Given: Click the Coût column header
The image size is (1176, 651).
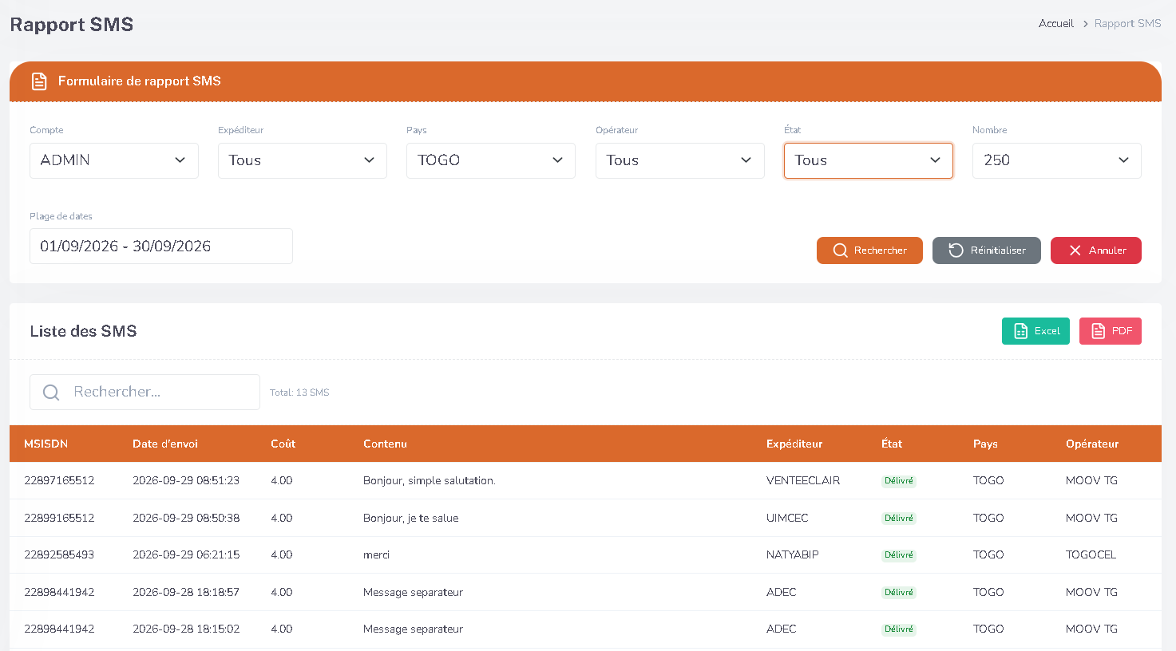Looking at the screenshot, I should tap(283, 444).
